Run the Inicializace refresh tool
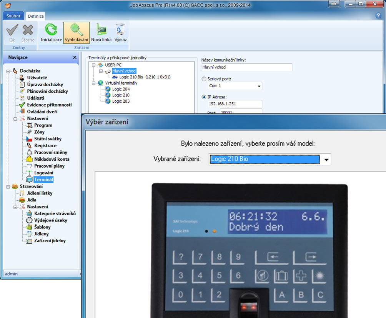This screenshot has height=318, width=386. tap(51, 33)
